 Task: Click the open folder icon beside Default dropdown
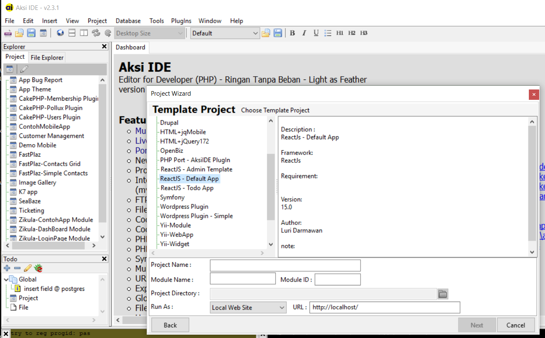tap(266, 33)
